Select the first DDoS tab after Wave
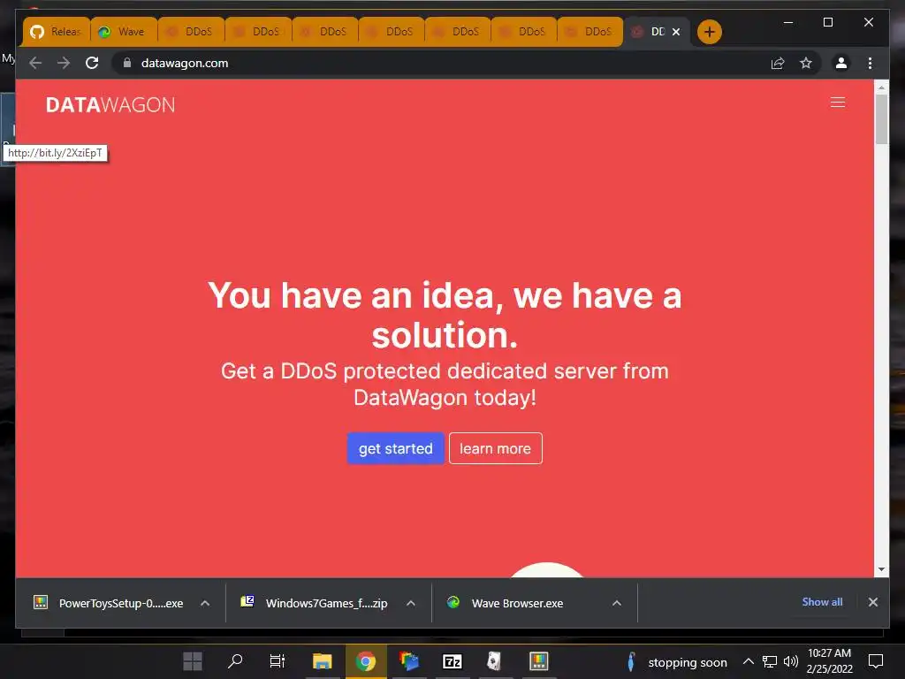The height and width of the screenshot is (679, 905). pyautogui.click(x=191, y=32)
